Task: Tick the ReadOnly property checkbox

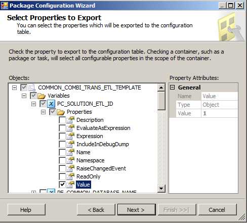Action: [x=62, y=176]
